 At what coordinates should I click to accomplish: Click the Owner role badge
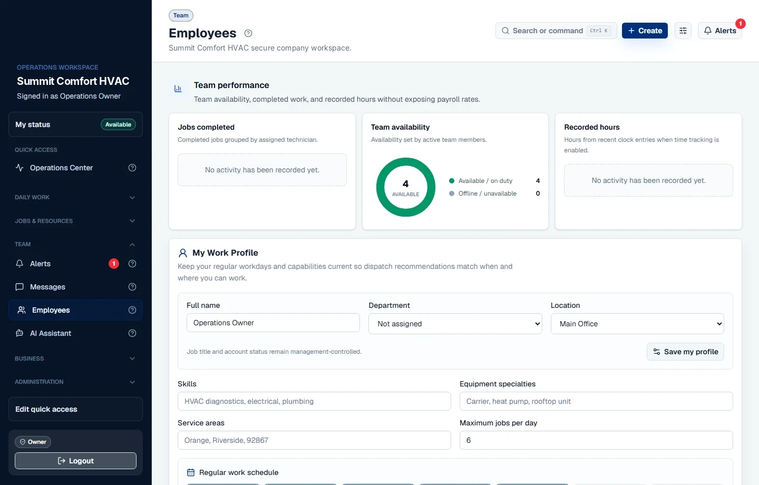click(x=33, y=442)
